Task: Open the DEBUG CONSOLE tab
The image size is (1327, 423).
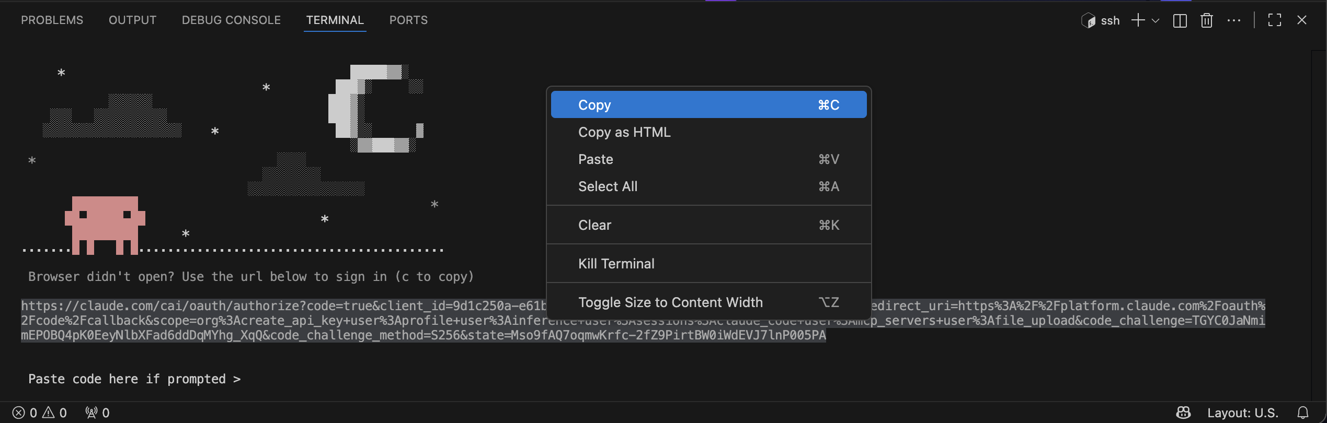Action: tap(231, 20)
